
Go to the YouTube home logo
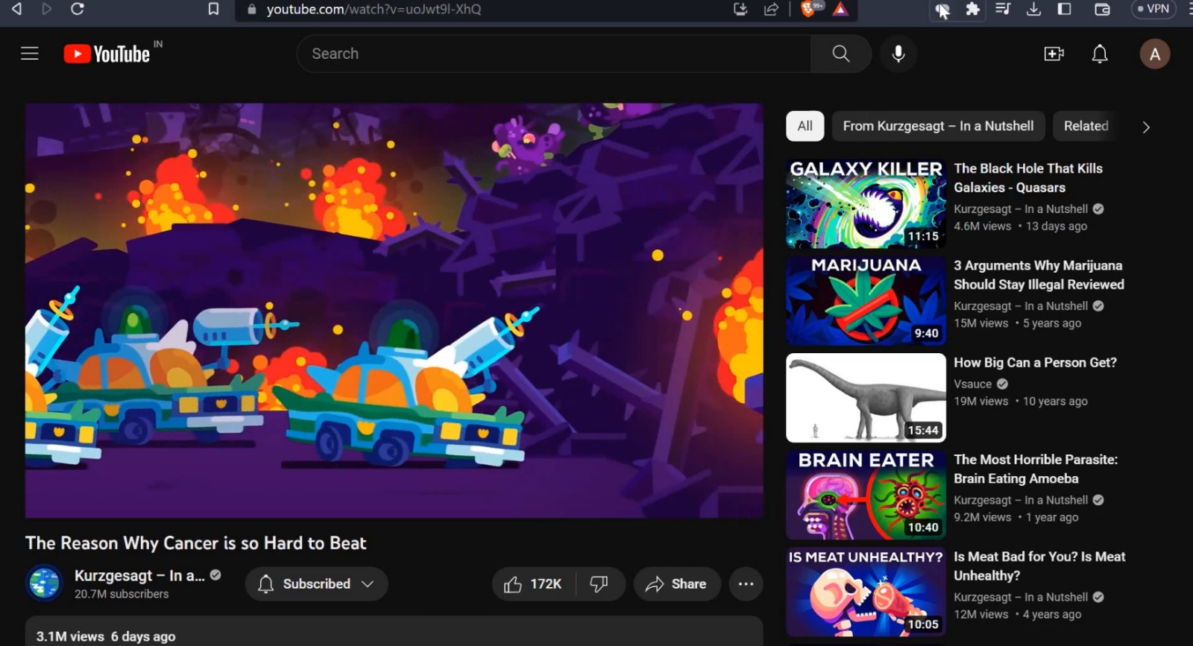[x=107, y=54]
